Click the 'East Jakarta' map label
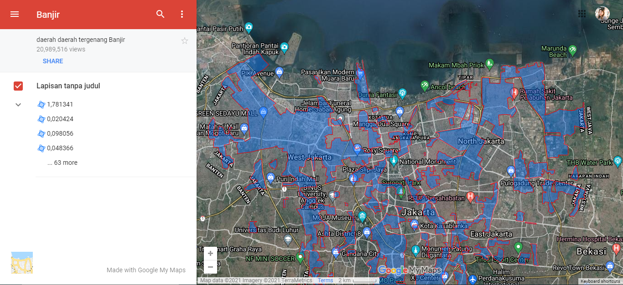 click(491, 234)
